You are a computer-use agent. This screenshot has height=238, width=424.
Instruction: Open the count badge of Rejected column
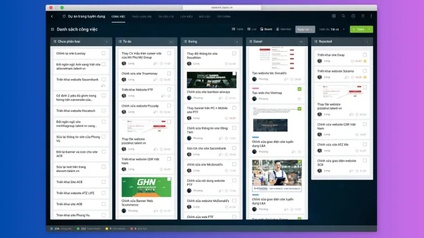click(367, 42)
